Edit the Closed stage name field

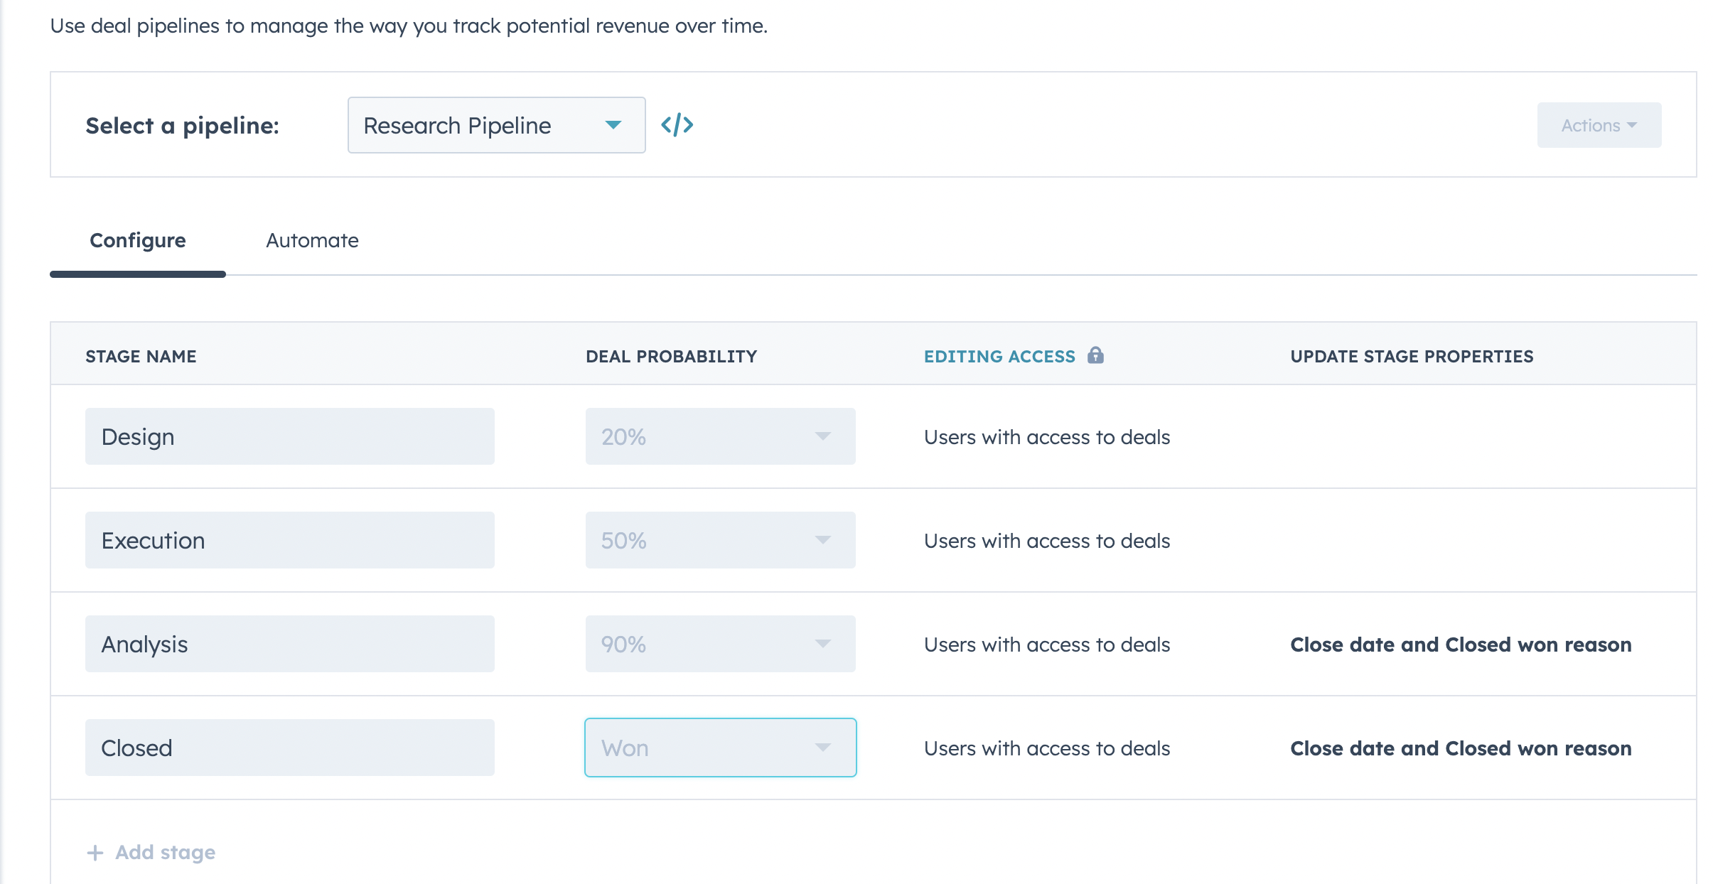(289, 748)
